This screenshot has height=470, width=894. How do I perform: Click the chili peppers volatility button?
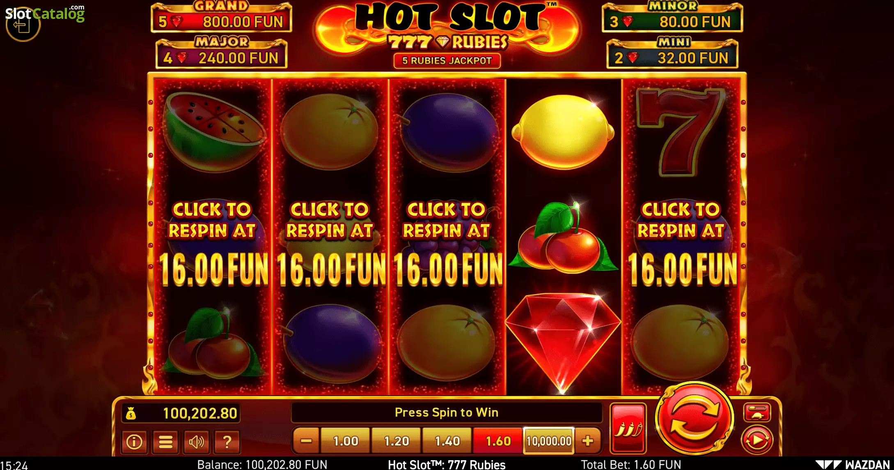pos(628,429)
